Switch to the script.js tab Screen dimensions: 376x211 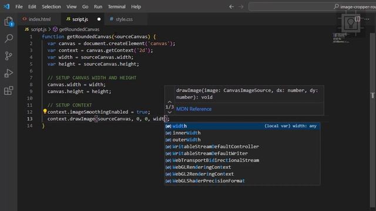(x=83, y=19)
